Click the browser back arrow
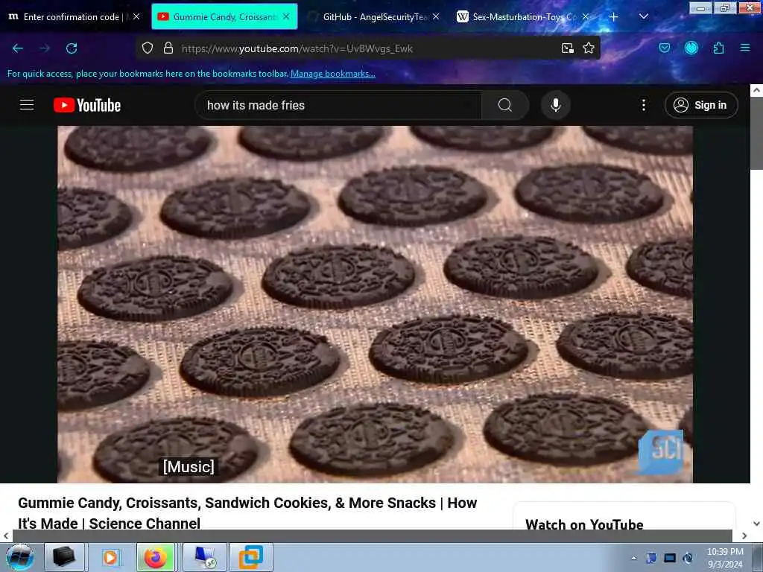Image resolution: width=763 pixels, height=572 pixels. 18,48
